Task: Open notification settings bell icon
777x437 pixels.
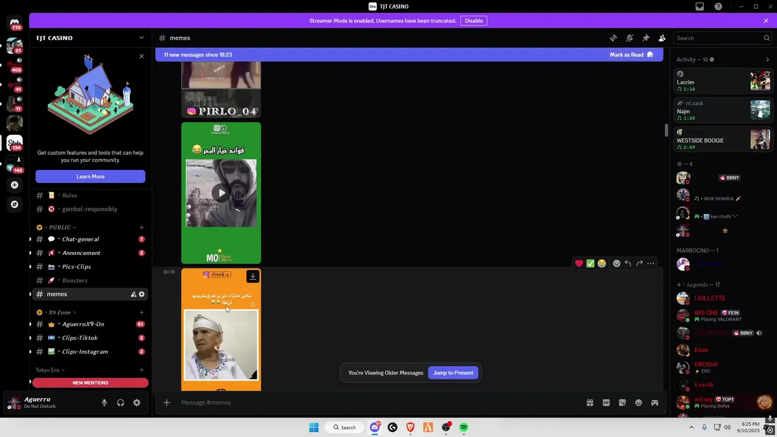Action: 629,38
